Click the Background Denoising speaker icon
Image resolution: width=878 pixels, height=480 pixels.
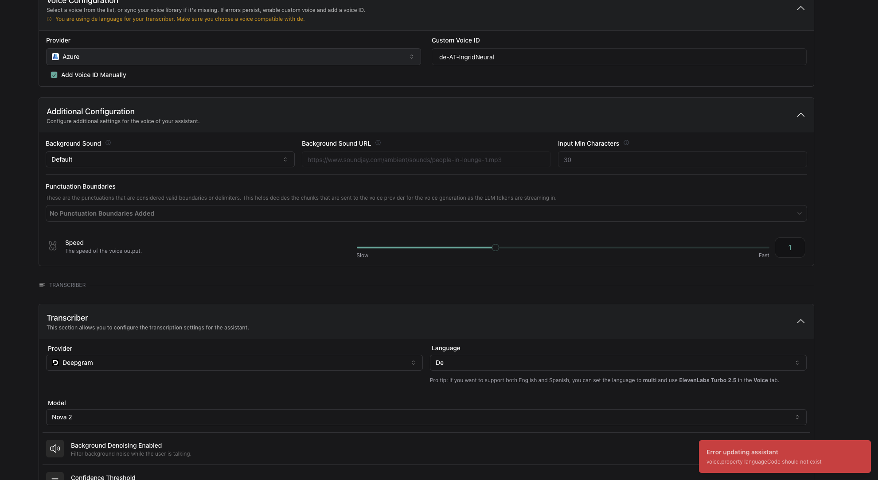[x=55, y=449]
